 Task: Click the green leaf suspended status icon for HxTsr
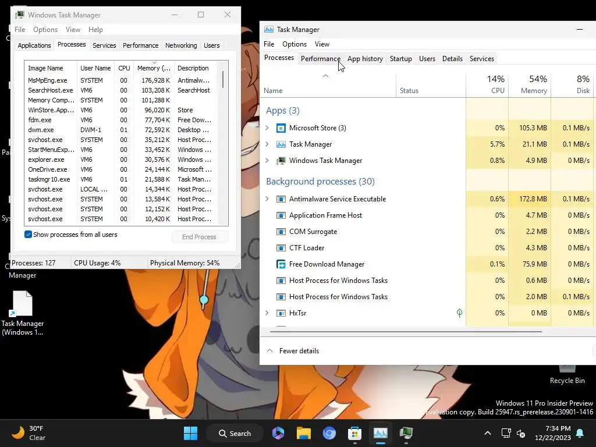click(459, 313)
